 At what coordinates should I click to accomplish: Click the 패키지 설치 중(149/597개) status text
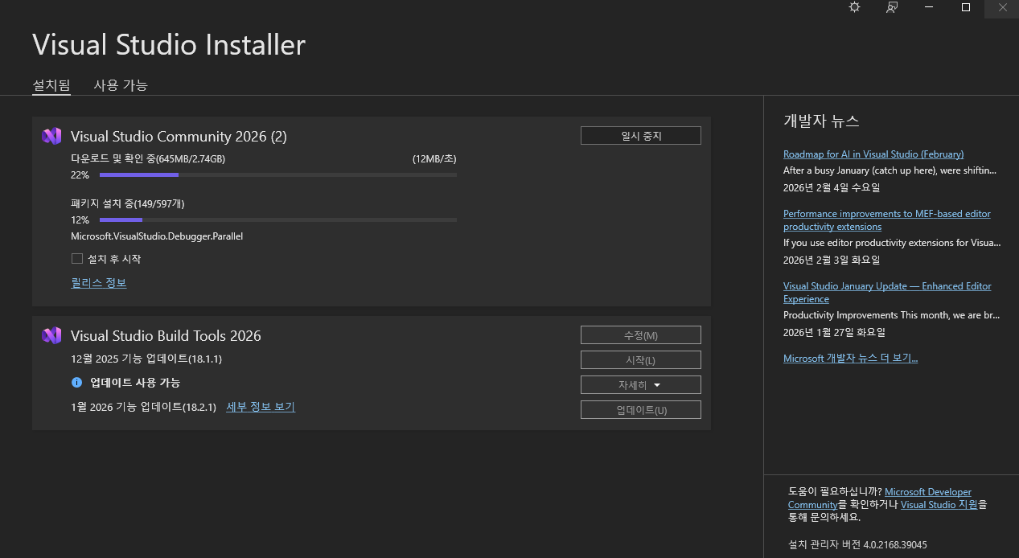point(128,204)
